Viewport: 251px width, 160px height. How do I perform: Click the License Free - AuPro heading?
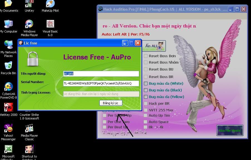(97, 57)
